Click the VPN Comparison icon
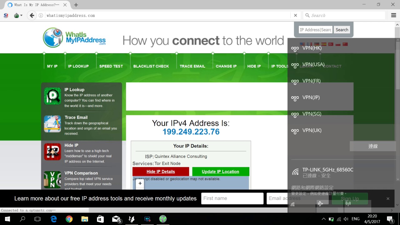 [x=52, y=179]
